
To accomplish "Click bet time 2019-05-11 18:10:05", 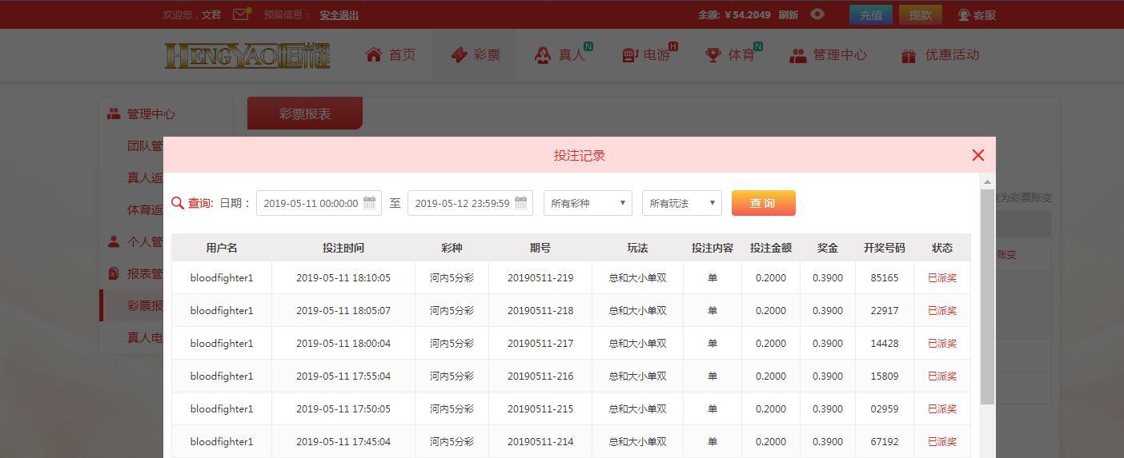I will 343,278.
